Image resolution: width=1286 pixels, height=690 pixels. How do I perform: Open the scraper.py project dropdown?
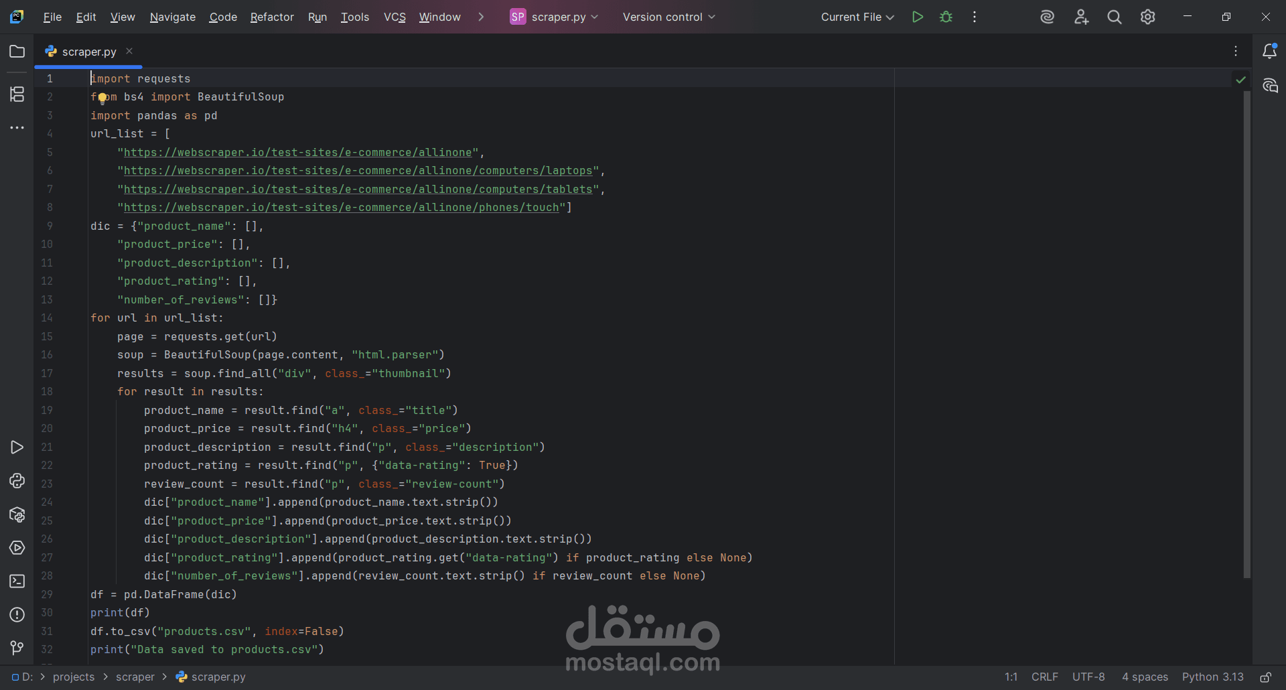tap(555, 17)
